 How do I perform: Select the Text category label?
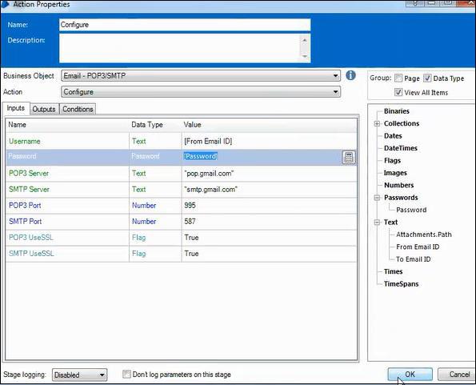tap(390, 223)
